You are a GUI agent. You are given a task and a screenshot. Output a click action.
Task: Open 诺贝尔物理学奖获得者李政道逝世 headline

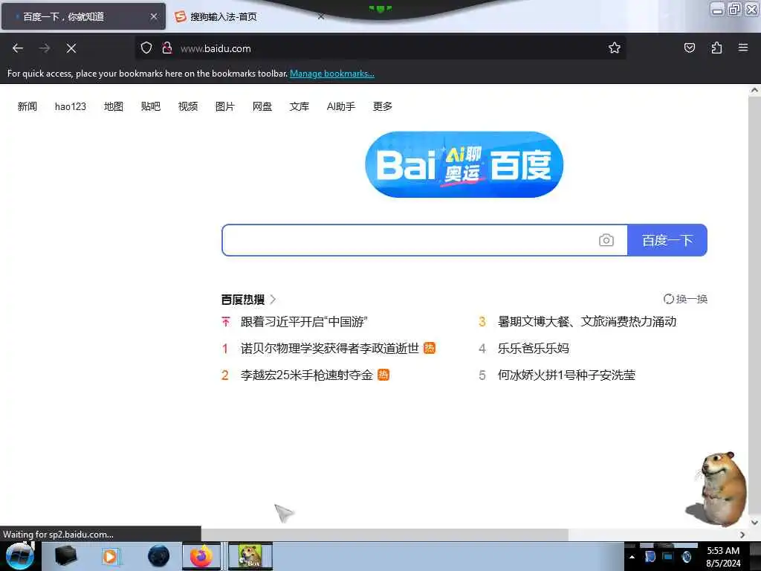coord(329,348)
